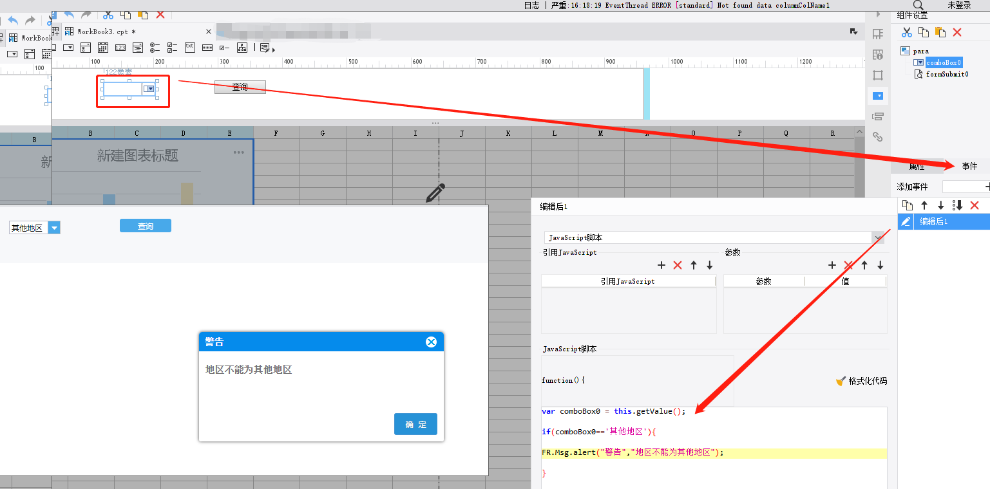Click the 未登录 login link
The image size is (990, 489).
click(959, 5)
